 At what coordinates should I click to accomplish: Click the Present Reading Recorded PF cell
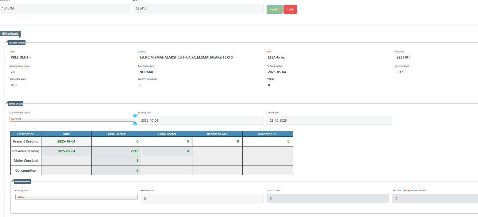(268, 141)
